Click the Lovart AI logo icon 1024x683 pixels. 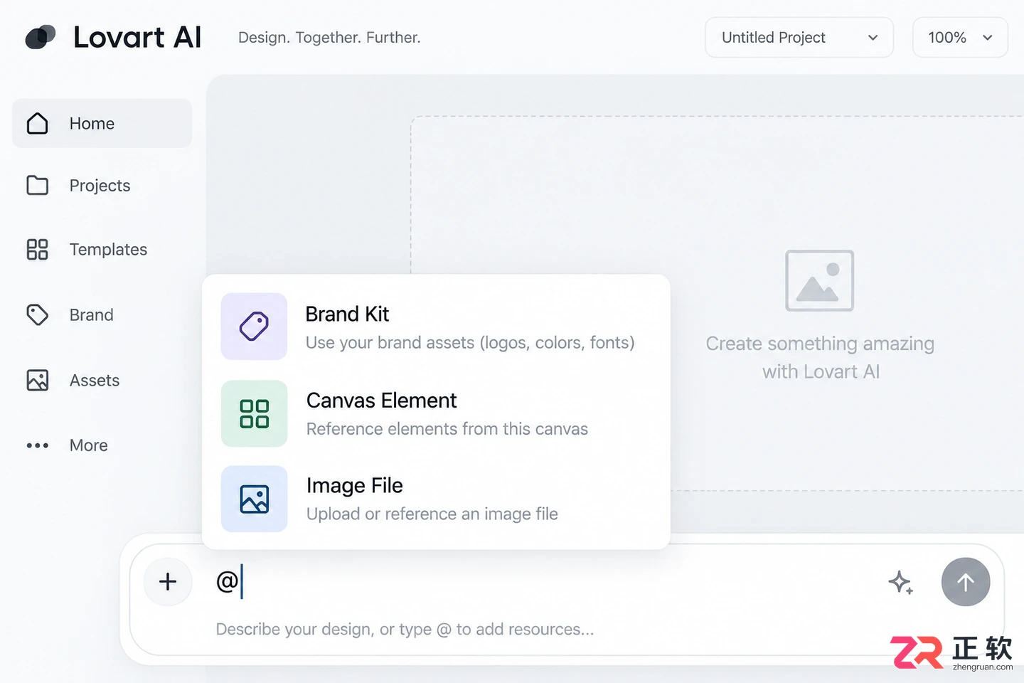pyautogui.click(x=41, y=37)
